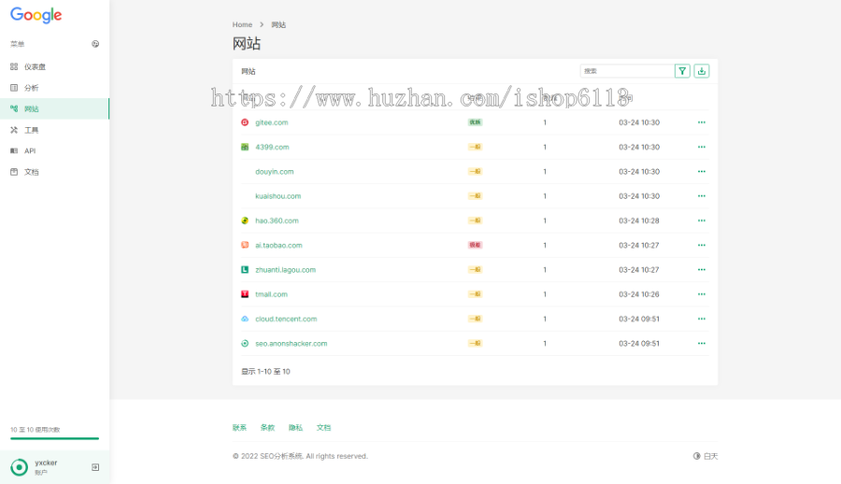
Task: Click the gitee.com favicon
Action: tap(245, 122)
